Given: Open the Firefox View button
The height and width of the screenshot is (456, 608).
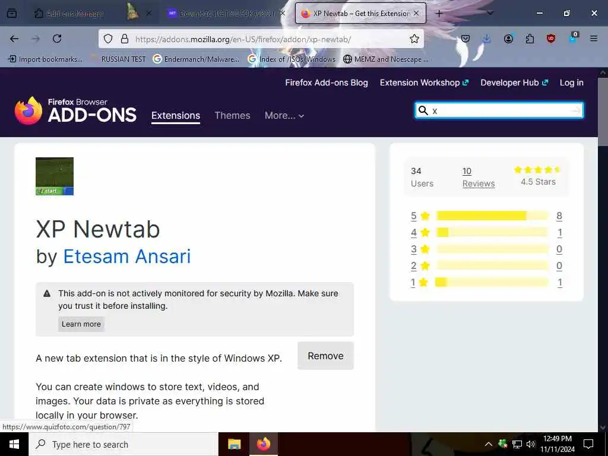Looking at the screenshot, I should click(x=12, y=14).
